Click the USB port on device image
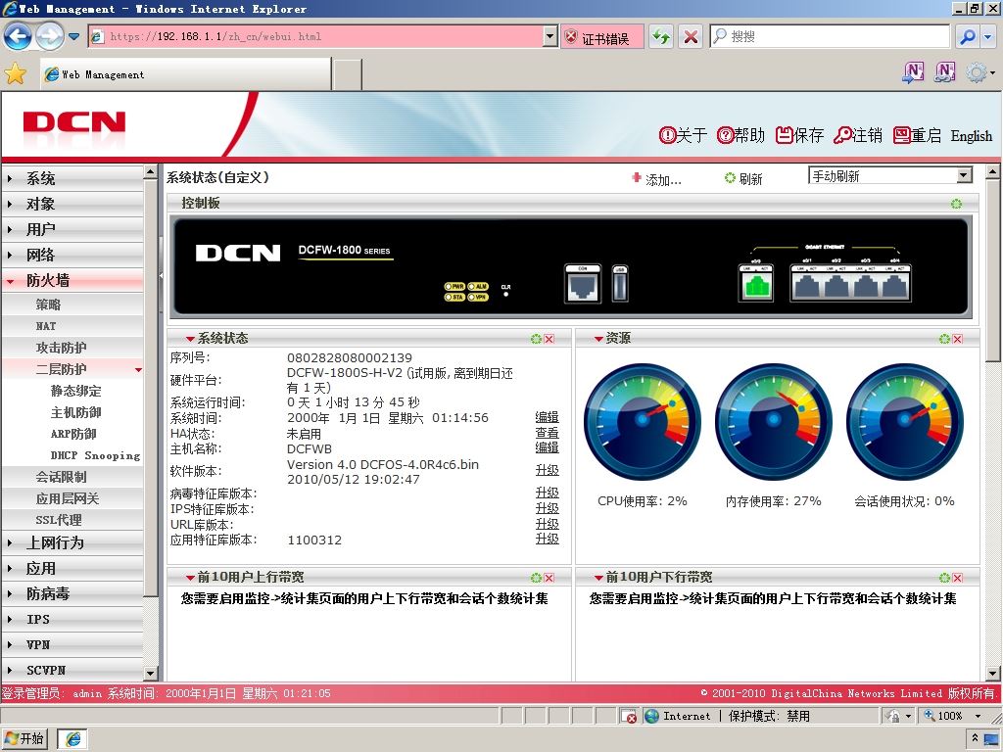1003x752 pixels. coord(620,283)
